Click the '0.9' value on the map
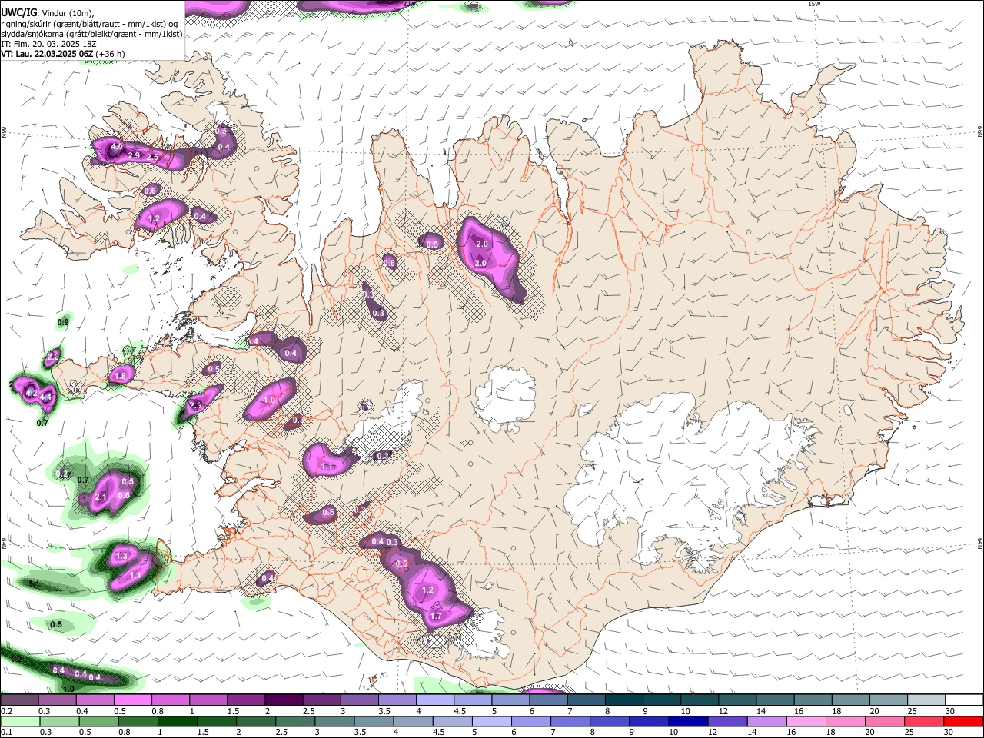Image resolution: width=984 pixels, height=738 pixels. click(63, 322)
